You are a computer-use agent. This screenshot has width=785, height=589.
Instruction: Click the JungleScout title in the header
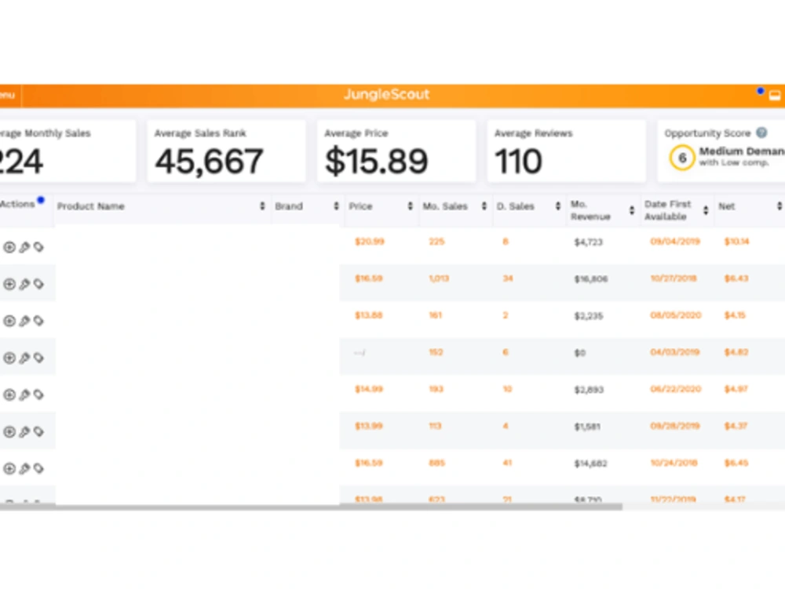tap(386, 94)
